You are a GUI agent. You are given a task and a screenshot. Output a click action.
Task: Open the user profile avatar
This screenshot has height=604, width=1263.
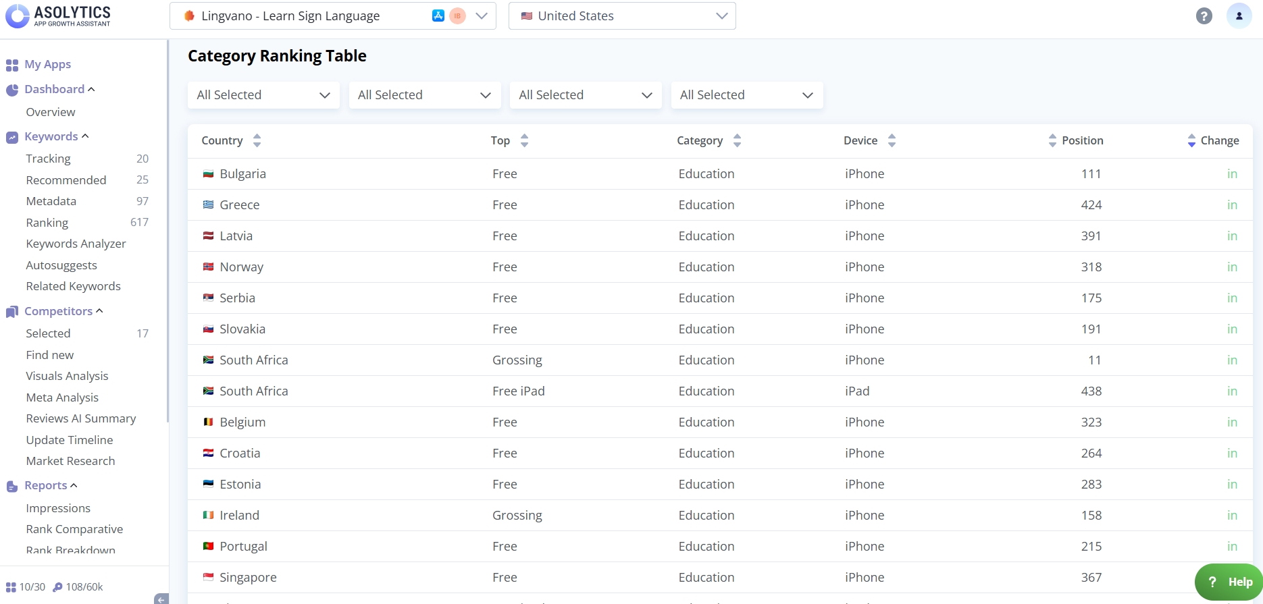coord(1239,16)
